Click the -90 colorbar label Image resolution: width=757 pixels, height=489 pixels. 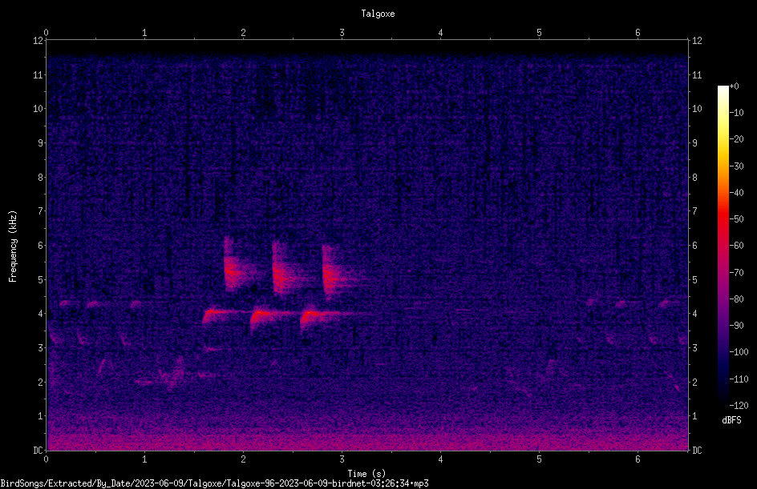(x=736, y=326)
